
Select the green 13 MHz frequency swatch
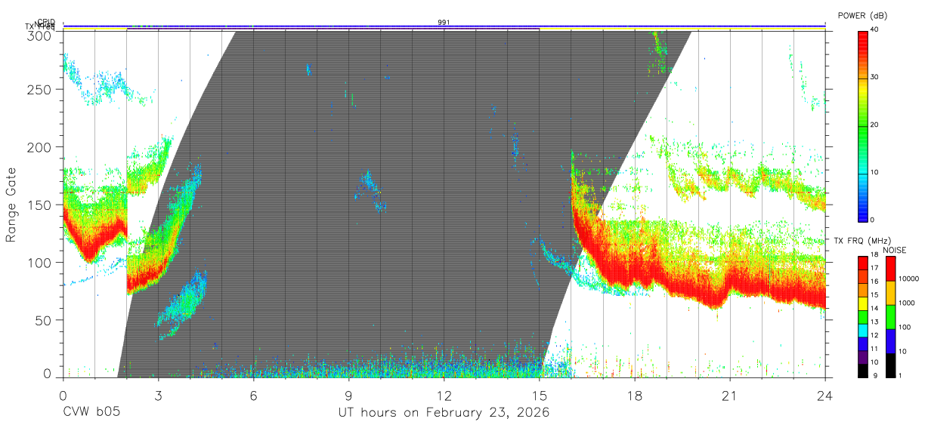pyautogui.click(x=863, y=317)
